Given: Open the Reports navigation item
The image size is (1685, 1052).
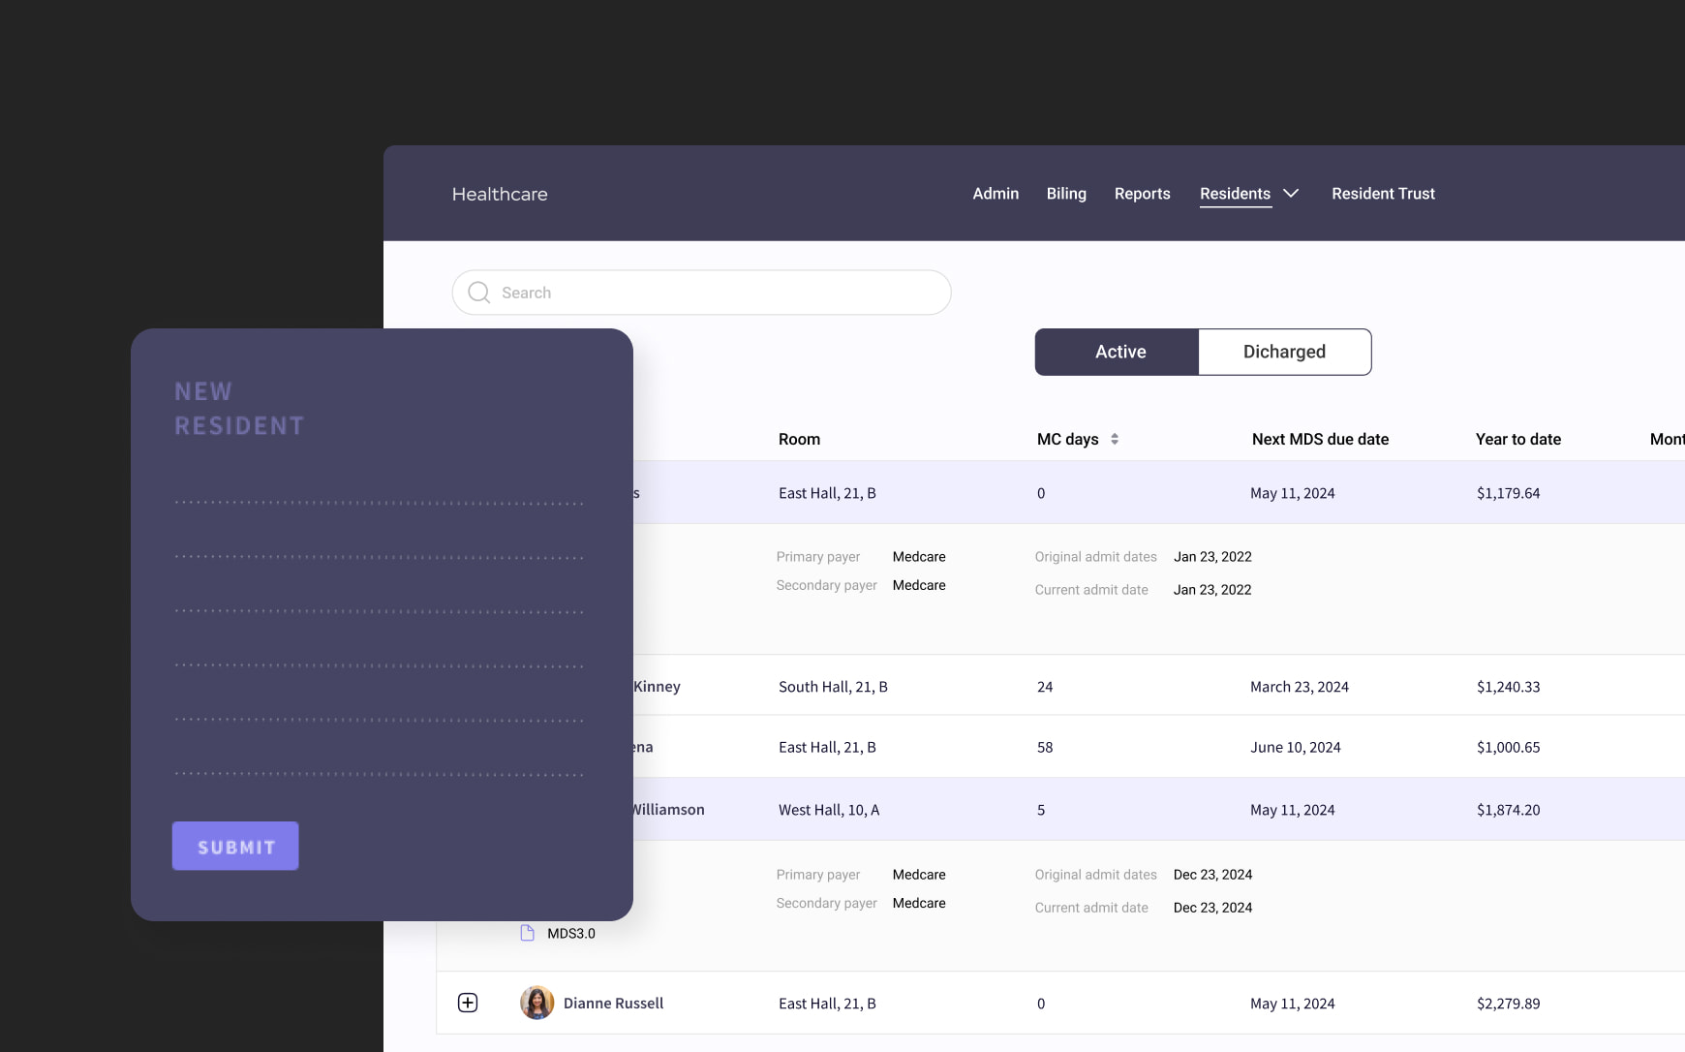Looking at the screenshot, I should [x=1142, y=194].
